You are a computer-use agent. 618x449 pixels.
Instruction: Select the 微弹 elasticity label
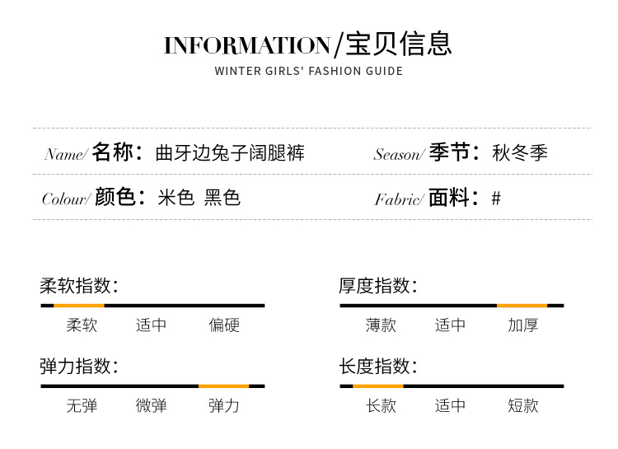click(x=152, y=405)
